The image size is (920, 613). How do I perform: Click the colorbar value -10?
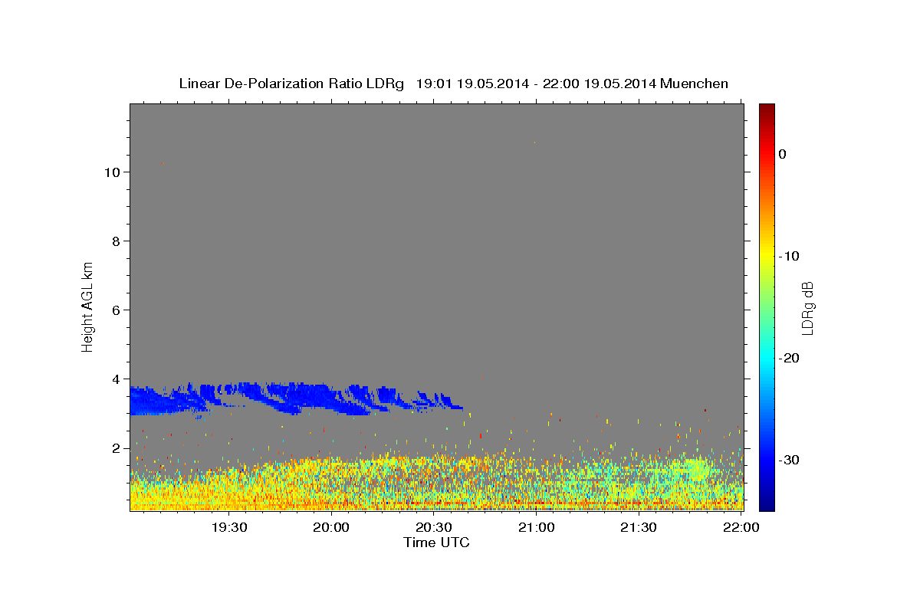click(x=790, y=256)
